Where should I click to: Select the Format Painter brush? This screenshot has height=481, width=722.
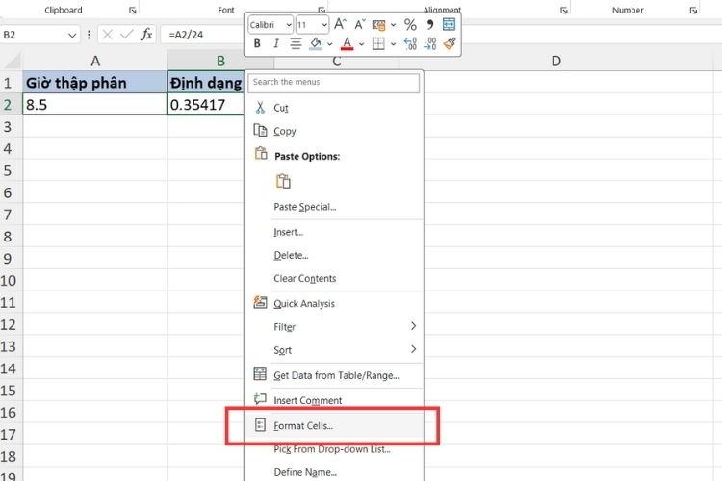tap(450, 43)
